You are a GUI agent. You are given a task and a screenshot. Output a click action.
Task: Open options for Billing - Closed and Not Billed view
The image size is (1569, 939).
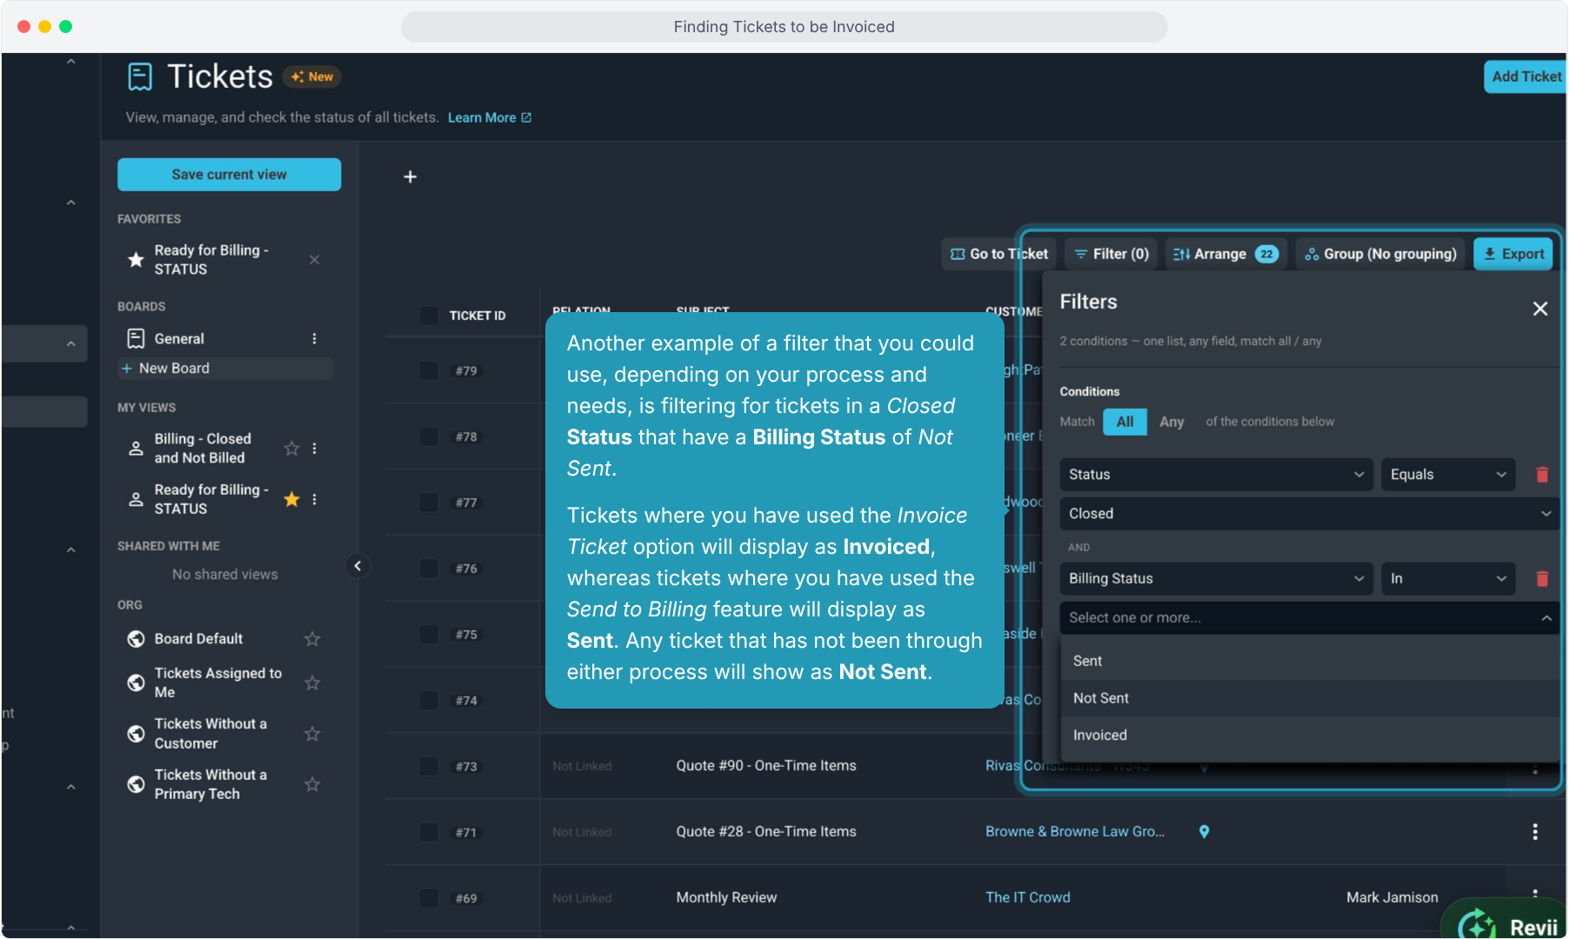[314, 449]
